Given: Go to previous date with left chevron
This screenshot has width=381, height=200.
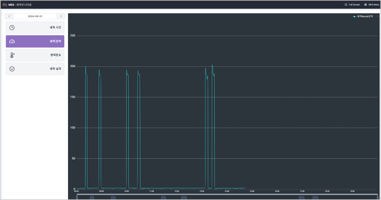Looking at the screenshot, I should pyautogui.click(x=9, y=16).
